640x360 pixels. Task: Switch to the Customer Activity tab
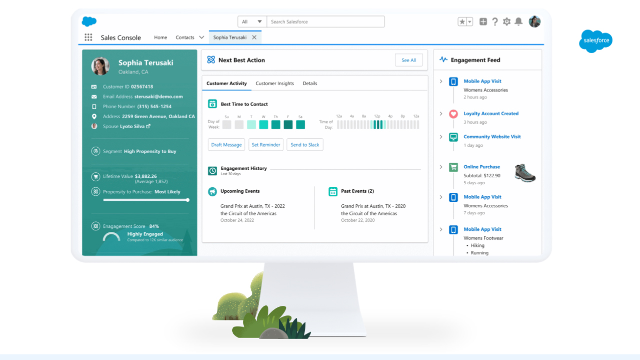227,84
